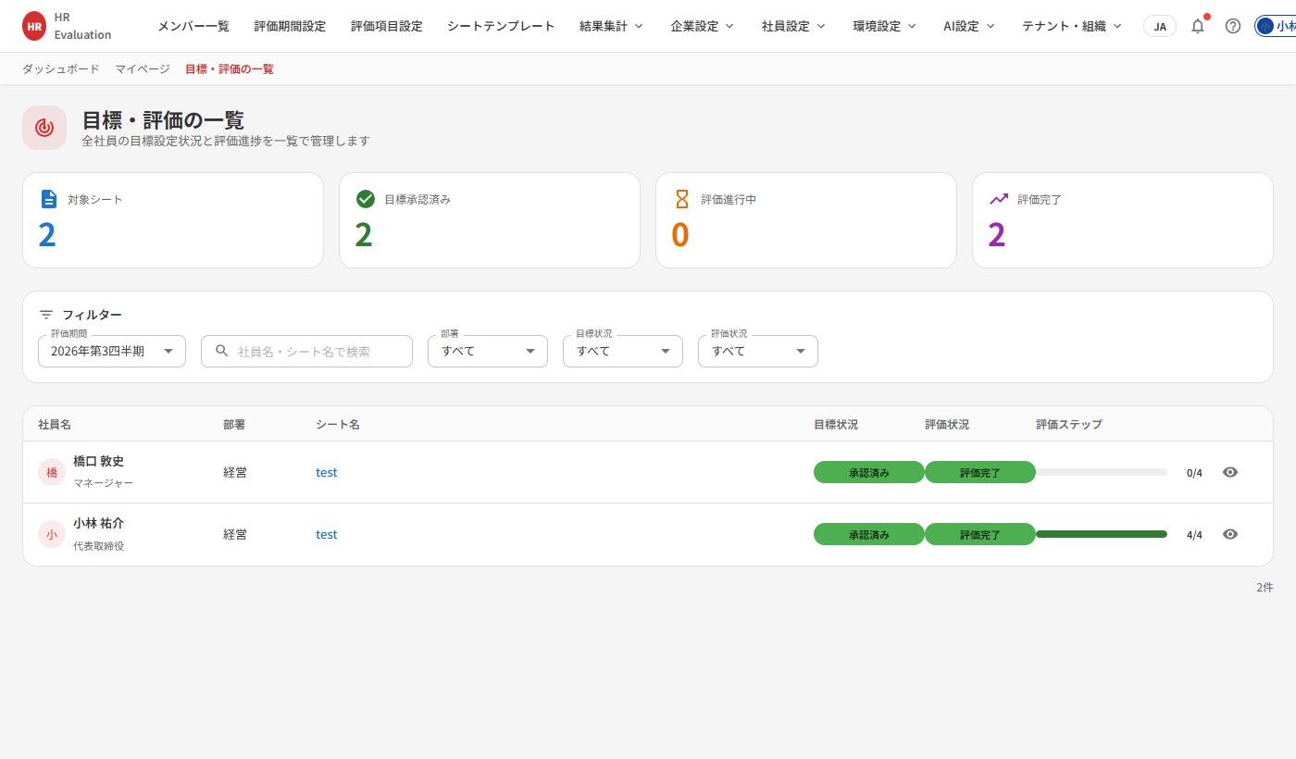Screen dimensions: 1296x759
Task: Click the 部署 column header
Action: pyautogui.click(x=234, y=424)
